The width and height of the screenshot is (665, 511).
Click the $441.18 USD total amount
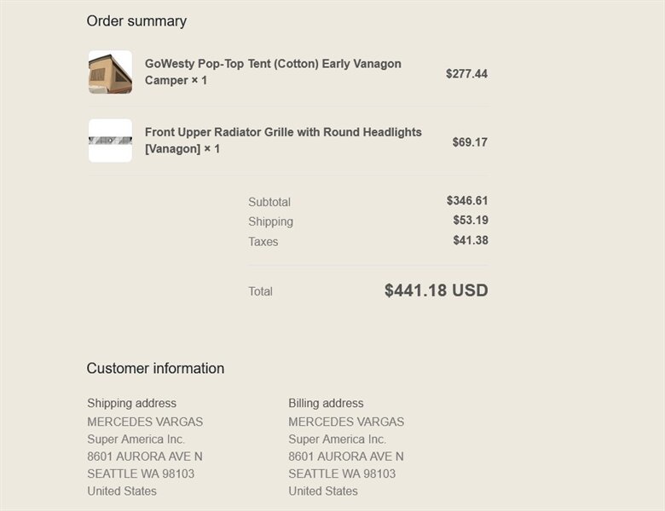437,290
